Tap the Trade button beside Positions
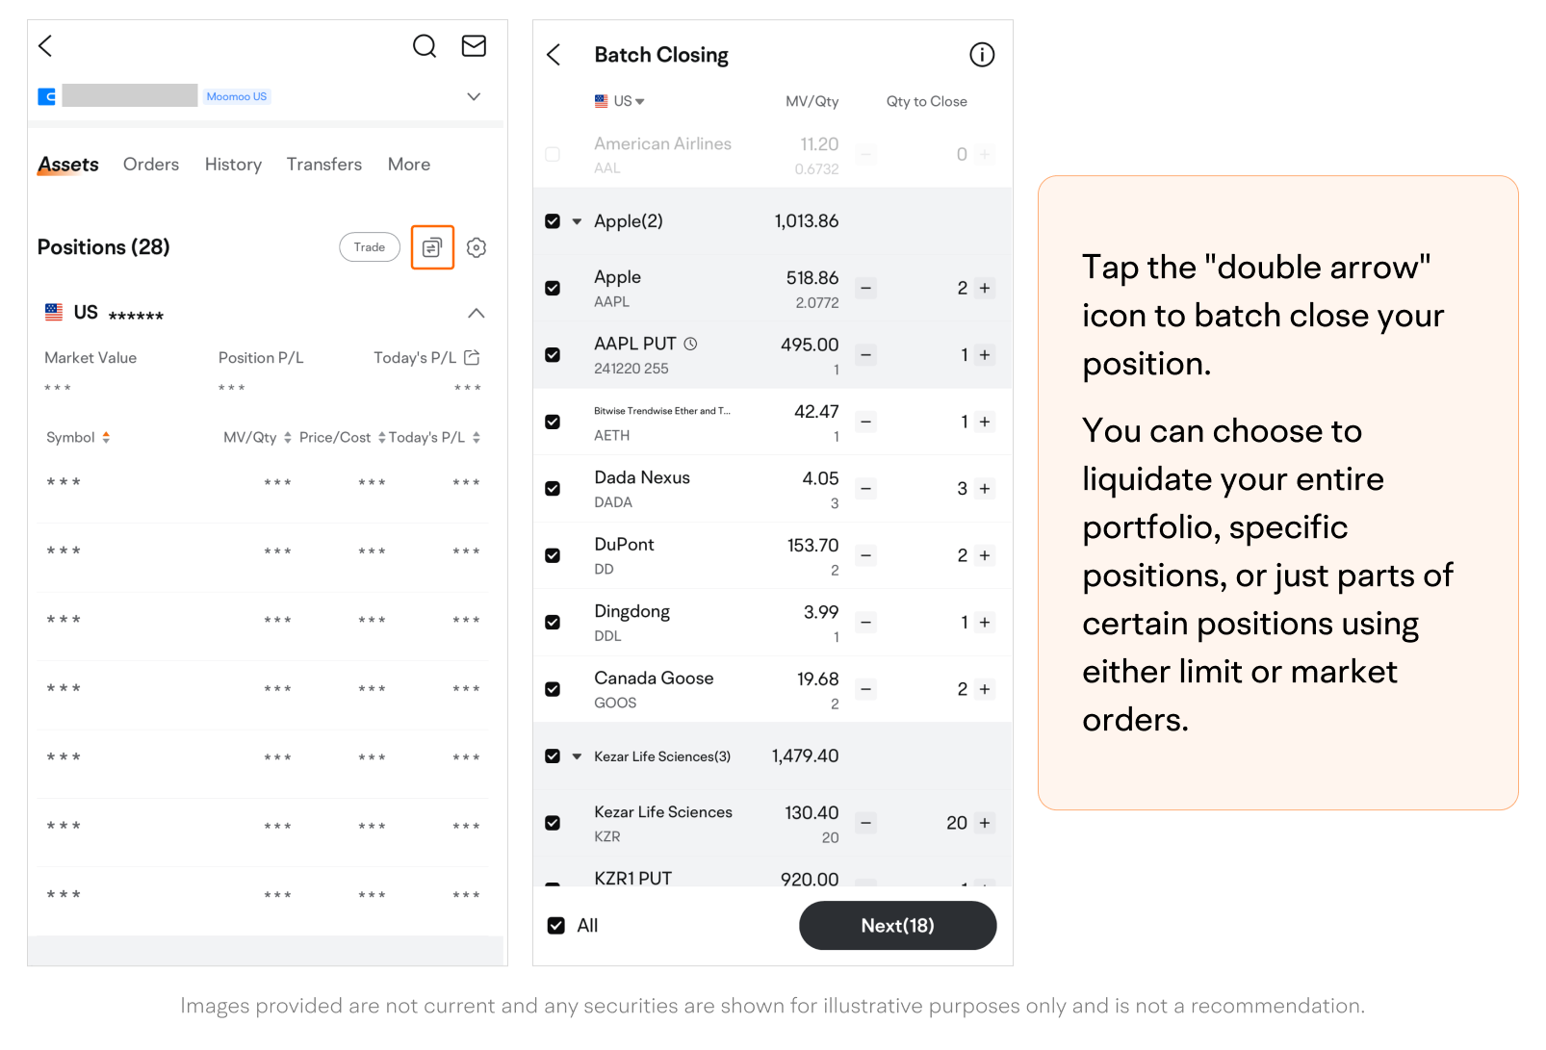 tap(370, 247)
